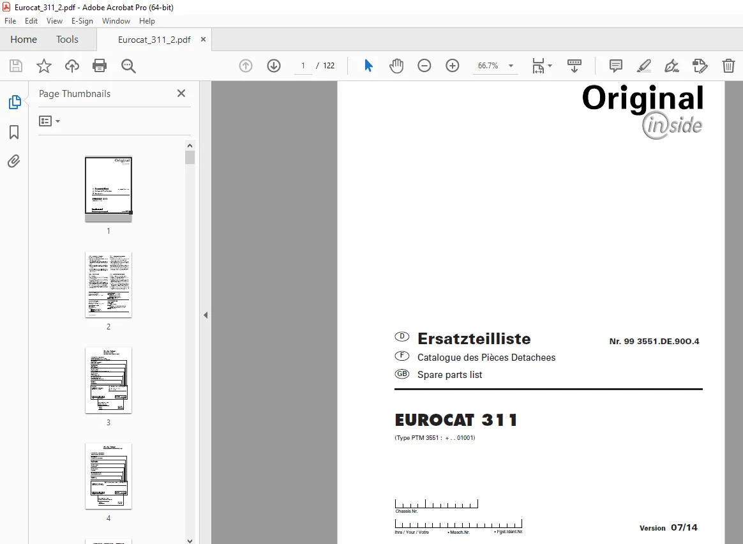Open the scrolling mode download icon
This screenshot has width=743, height=544.
point(574,66)
